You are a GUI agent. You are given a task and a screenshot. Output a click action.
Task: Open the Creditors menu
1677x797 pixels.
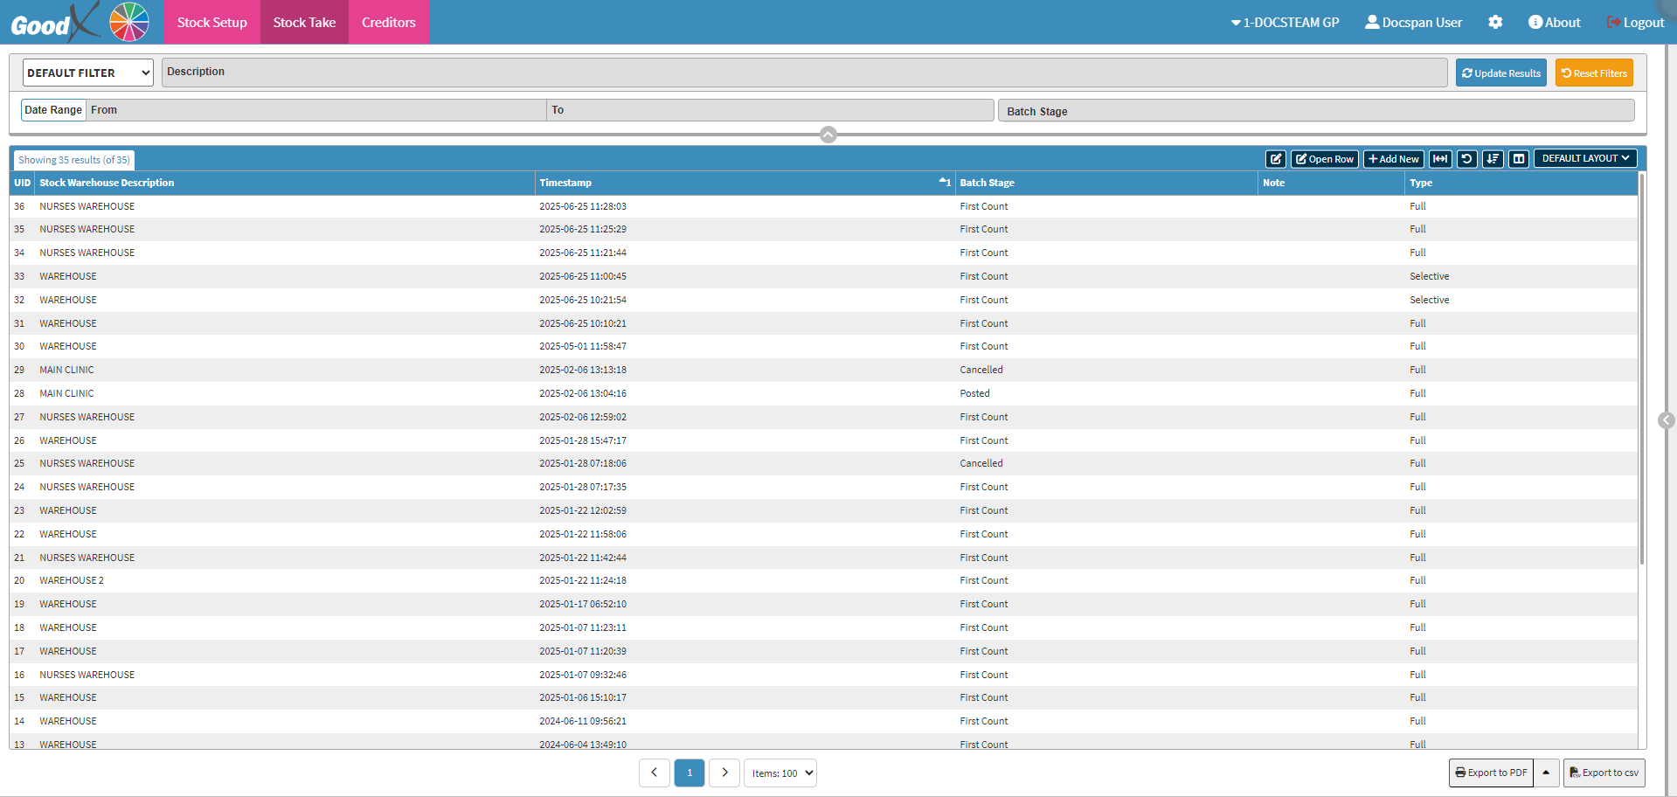(389, 22)
